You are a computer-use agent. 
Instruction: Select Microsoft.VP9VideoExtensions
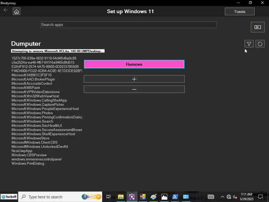[35, 92]
